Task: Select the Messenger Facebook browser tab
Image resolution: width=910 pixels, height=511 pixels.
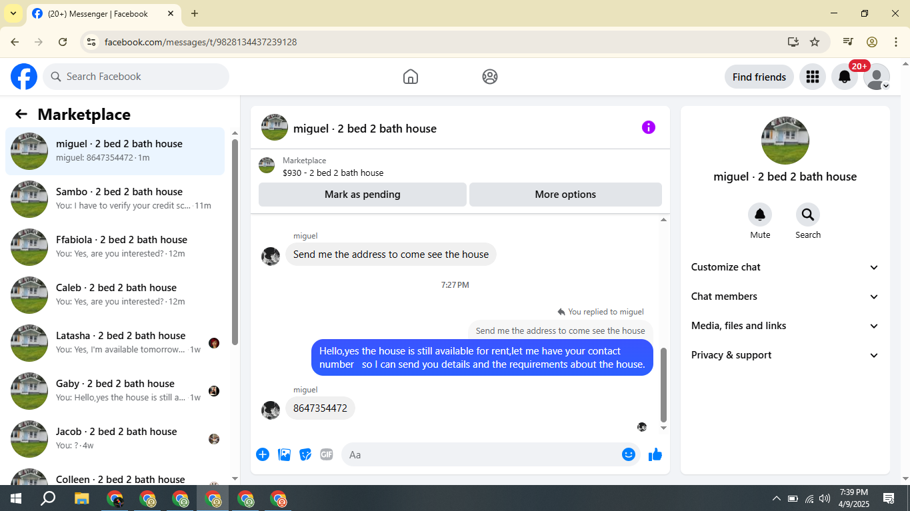Action: click(x=103, y=14)
